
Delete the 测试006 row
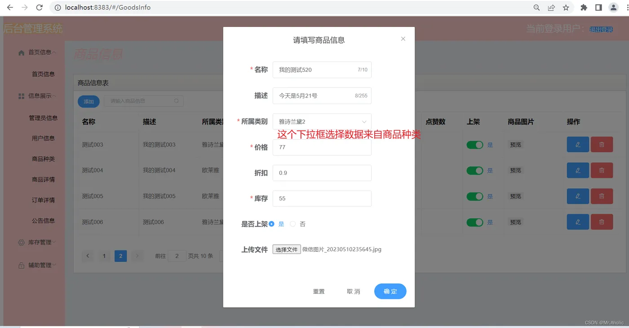pyautogui.click(x=602, y=222)
